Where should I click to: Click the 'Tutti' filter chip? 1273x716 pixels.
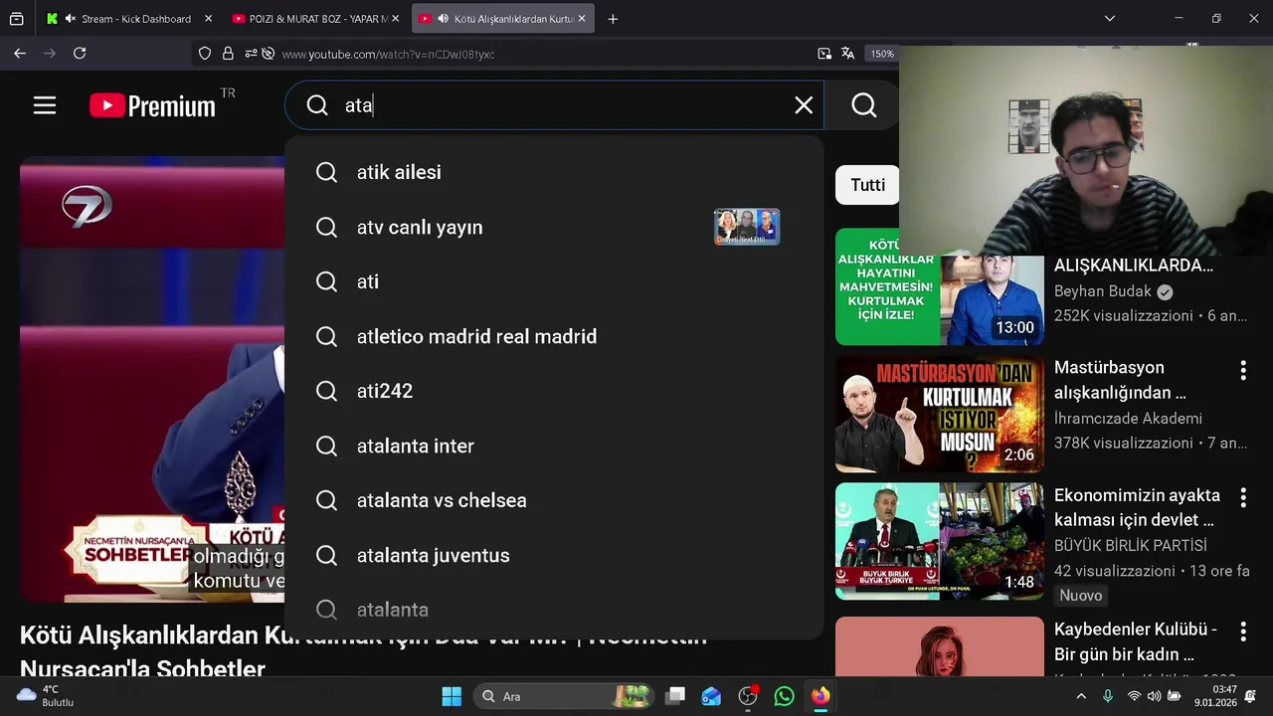867,185
